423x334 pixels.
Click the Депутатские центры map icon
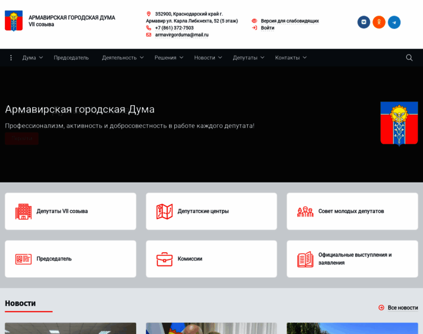click(x=164, y=212)
